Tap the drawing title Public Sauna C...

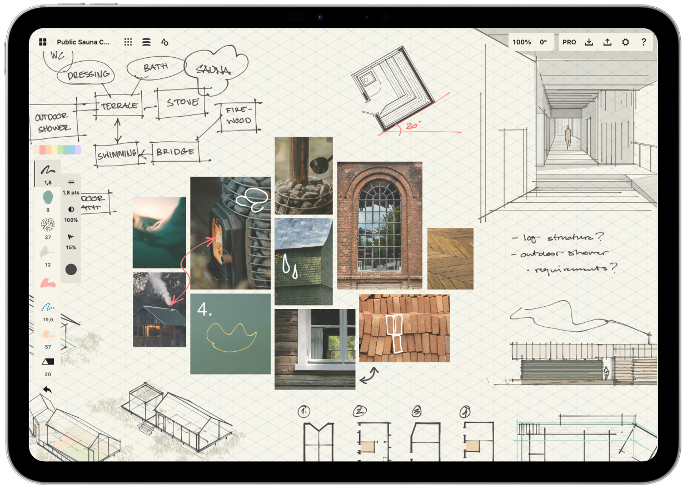pyautogui.click(x=83, y=42)
